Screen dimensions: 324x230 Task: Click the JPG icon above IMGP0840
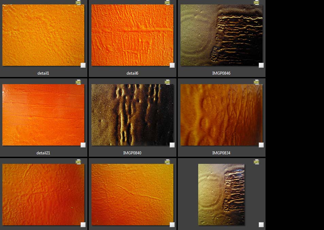coord(167,82)
